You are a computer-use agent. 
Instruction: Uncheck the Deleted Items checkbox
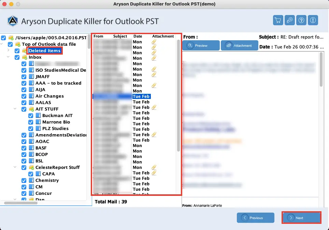click(17, 51)
